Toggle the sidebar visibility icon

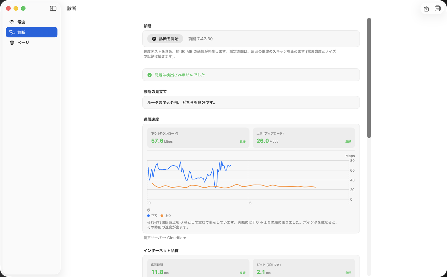coord(53,8)
